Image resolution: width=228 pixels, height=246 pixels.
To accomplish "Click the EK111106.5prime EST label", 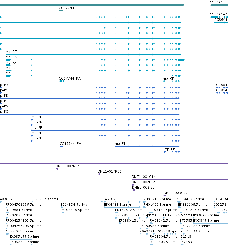I will coord(193,204).
